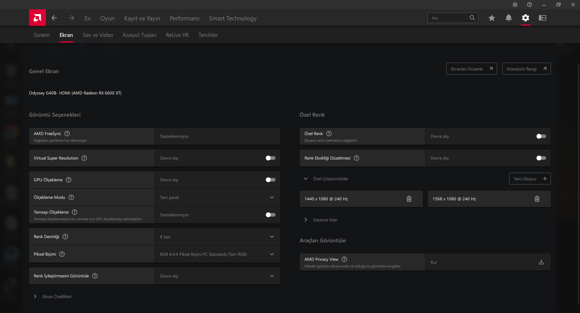Open Piksel Biçimi RGB 4:4:4 dropdown

[217, 254]
